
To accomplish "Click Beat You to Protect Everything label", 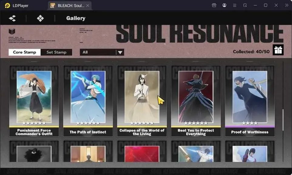I will 196,132.
